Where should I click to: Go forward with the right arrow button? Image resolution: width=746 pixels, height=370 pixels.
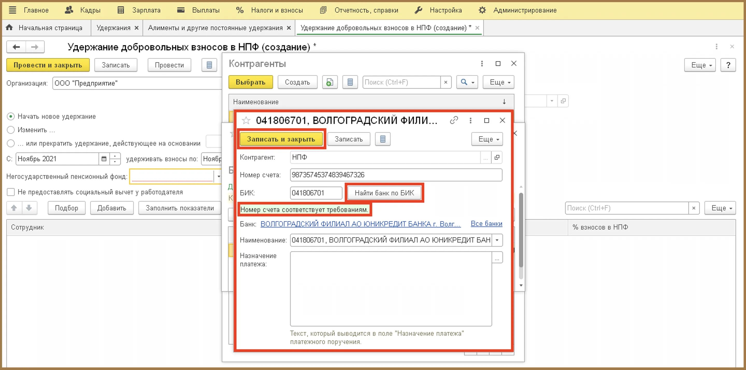click(35, 47)
